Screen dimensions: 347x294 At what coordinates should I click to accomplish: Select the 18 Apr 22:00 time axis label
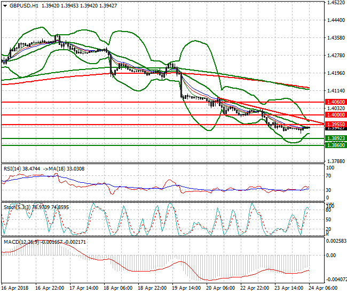click(152, 288)
